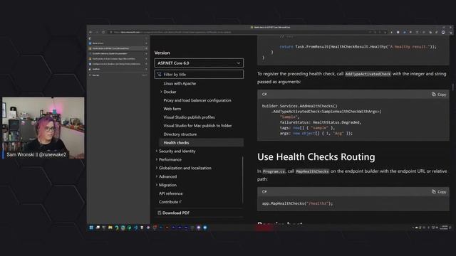Reload the page with the refresh icon

pos(103,32)
